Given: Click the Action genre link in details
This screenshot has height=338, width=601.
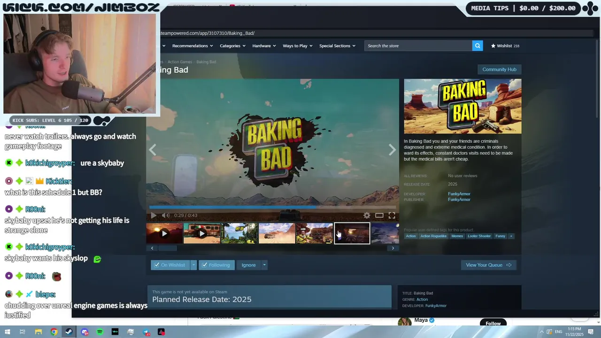Looking at the screenshot, I should point(422,300).
